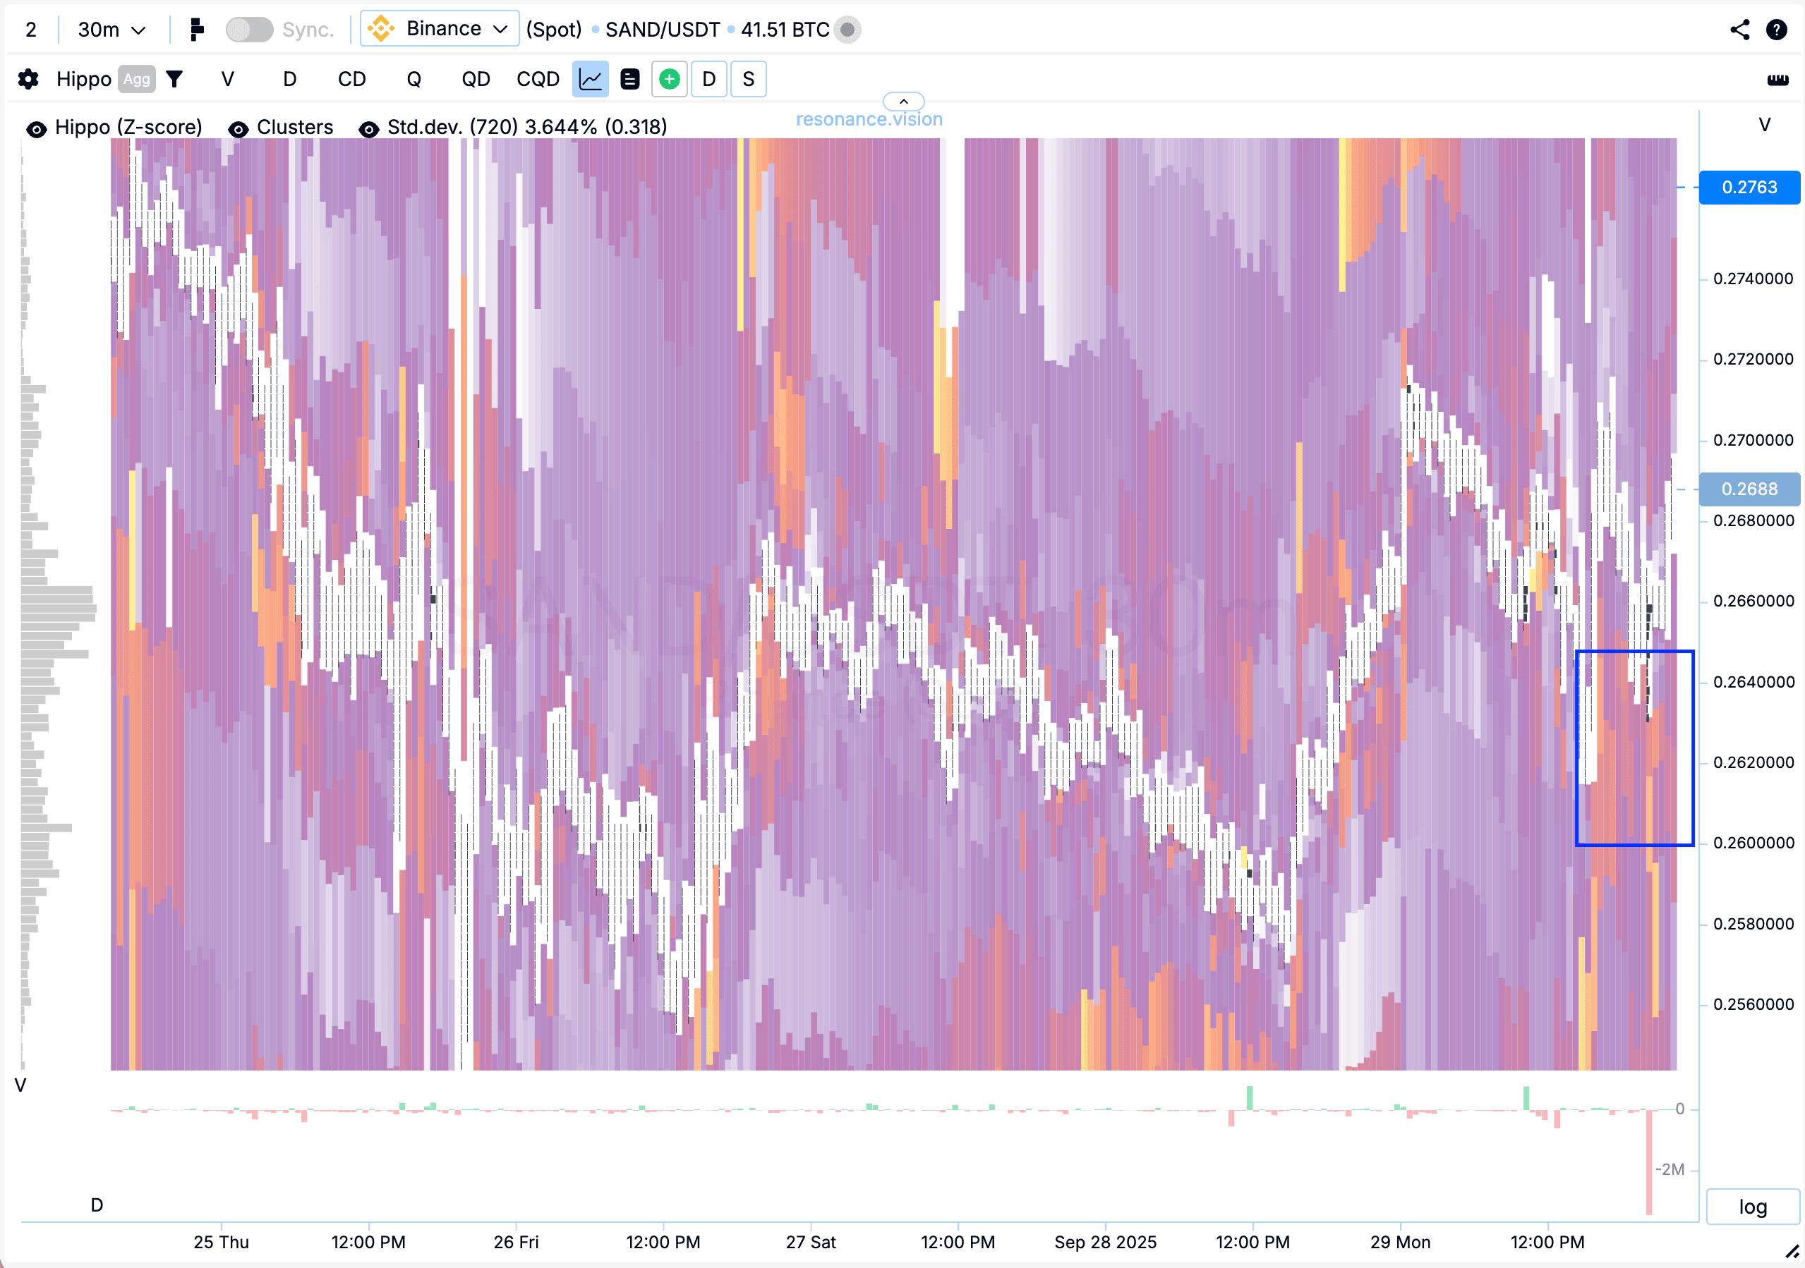
Task: Toggle the Sync switch
Action: tap(249, 30)
